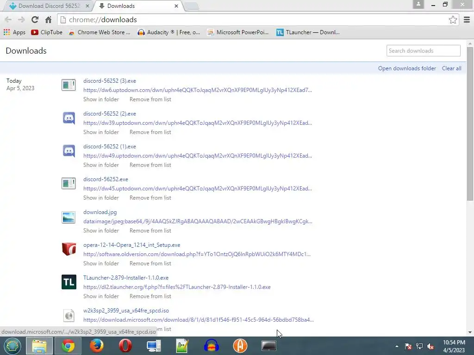474x355 pixels.
Task: Follow the dw49.uptodown.com source URL
Action: pos(197,156)
